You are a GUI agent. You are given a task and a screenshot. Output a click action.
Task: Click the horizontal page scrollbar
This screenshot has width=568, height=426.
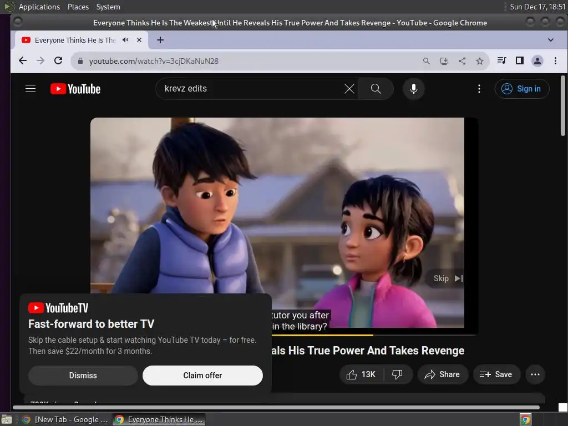(276, 408)
